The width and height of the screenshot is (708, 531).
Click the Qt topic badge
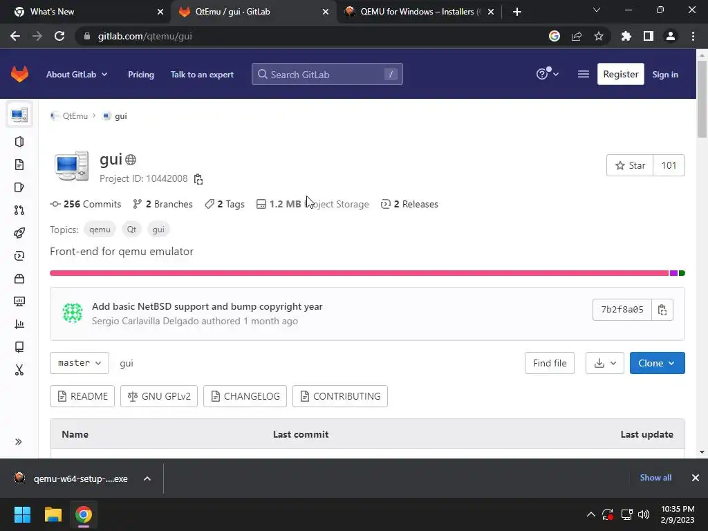pos(131,230)
